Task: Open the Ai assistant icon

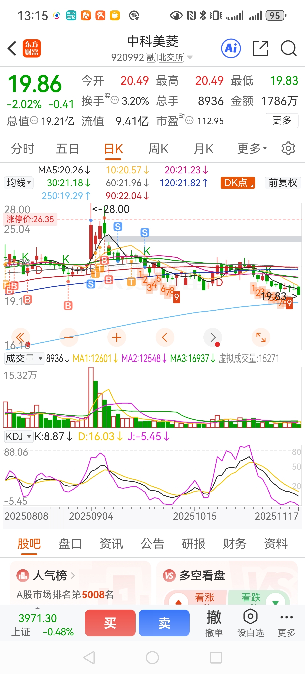Action: [231, 48]
